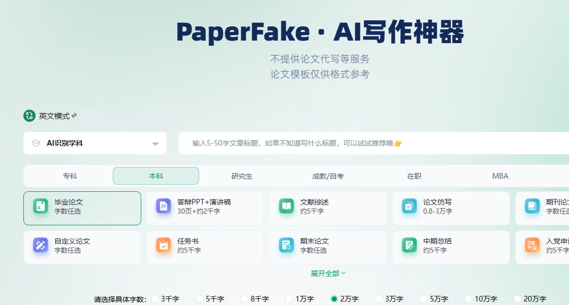The width and height of the screenshot is (569, 305).
Task: Click the 期末论文 blue icon
Action: [287, 245]
